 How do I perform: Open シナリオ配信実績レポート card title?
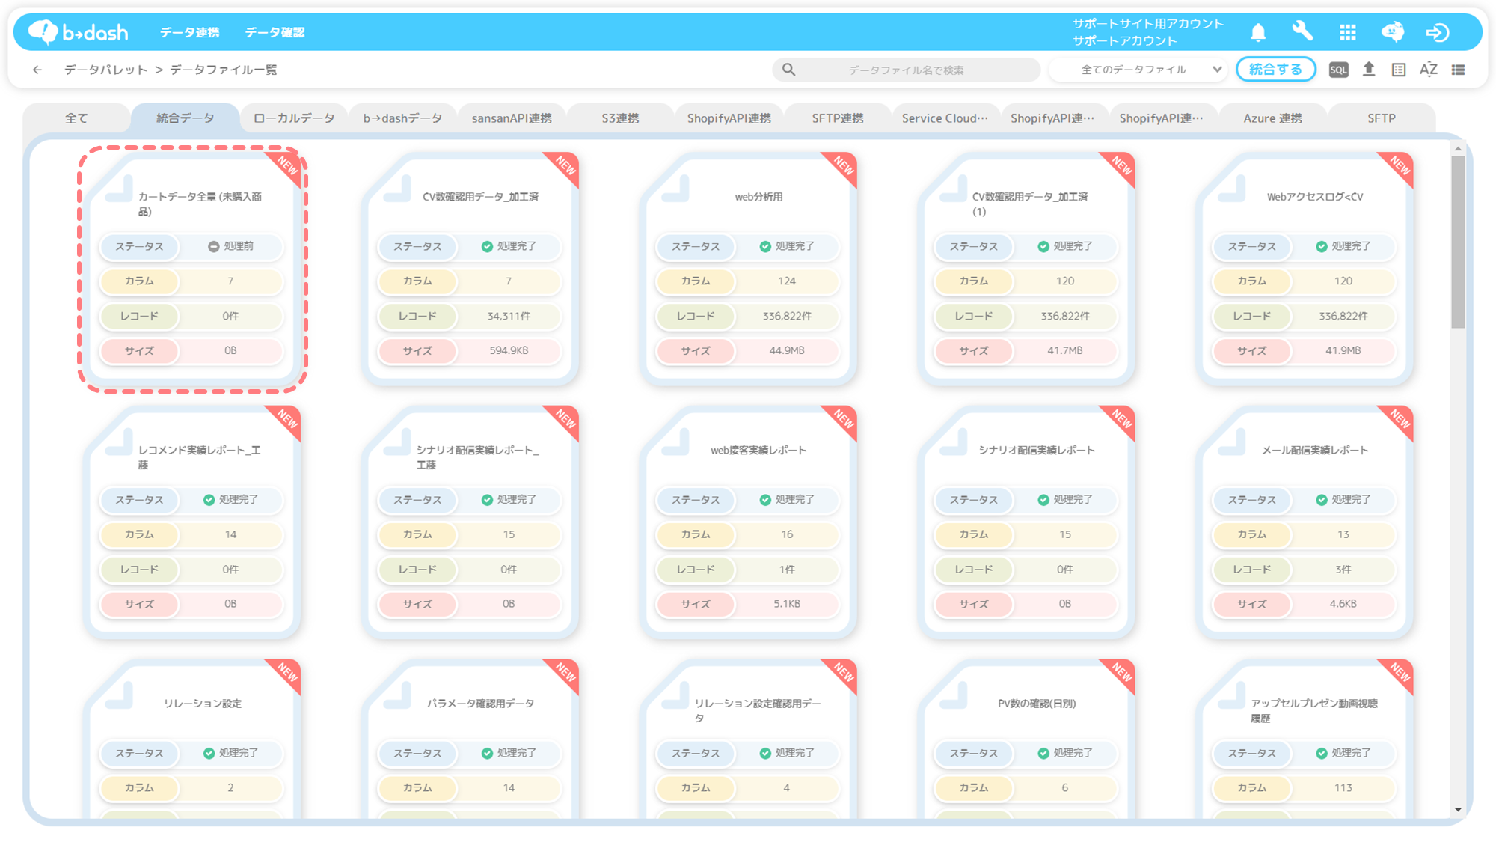(x=1037, y=450)
